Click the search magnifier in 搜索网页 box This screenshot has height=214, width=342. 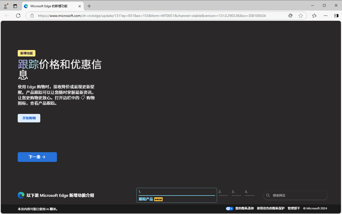[268, 195]
